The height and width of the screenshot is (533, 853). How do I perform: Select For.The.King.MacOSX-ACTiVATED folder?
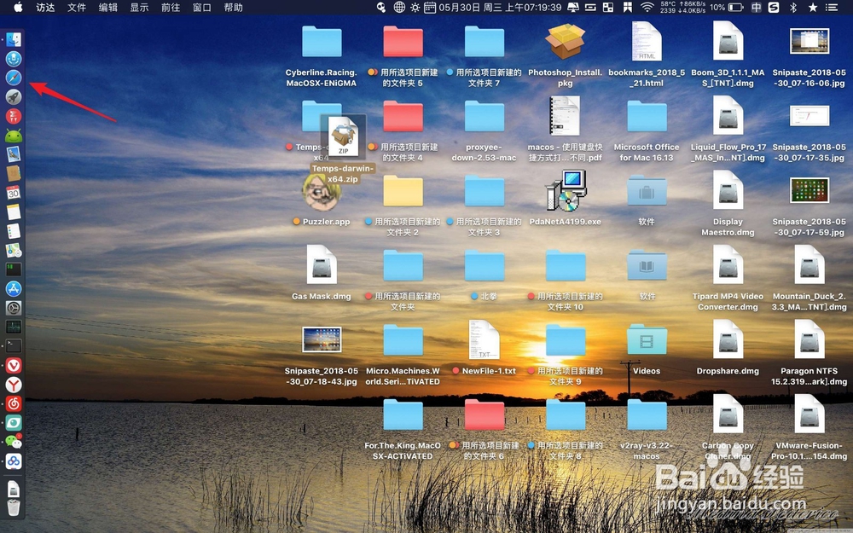(403, 414)
